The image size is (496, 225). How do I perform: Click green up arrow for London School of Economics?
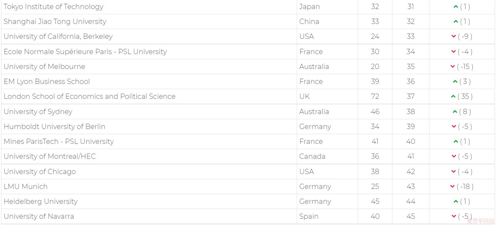(453, 96)
